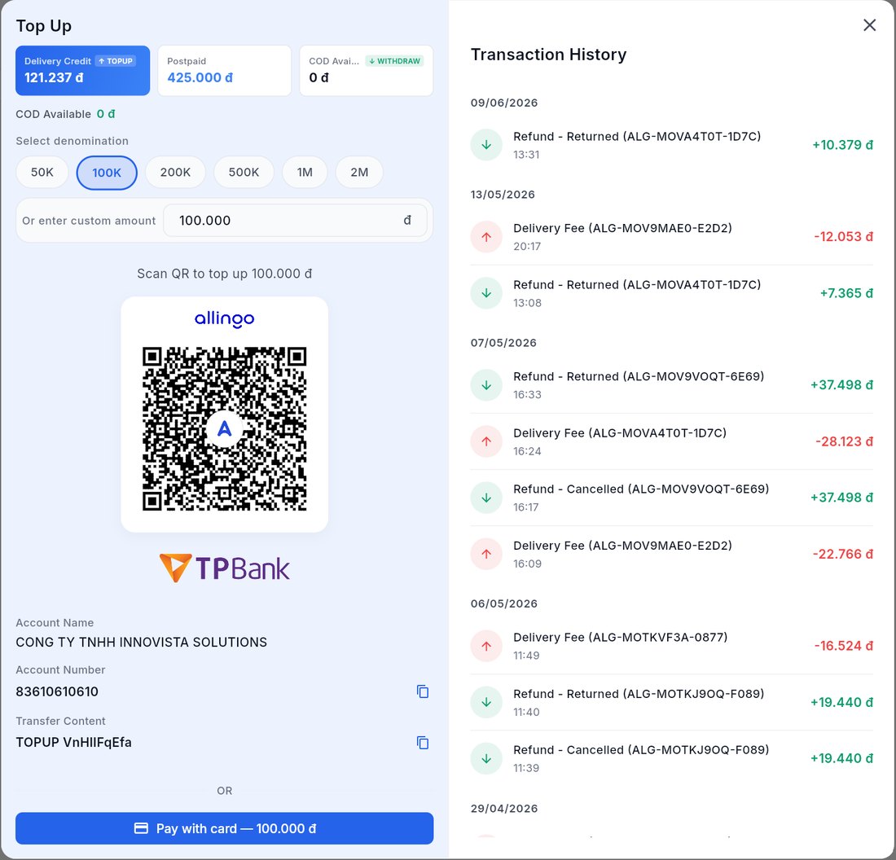The width and height of the screenshot is (896, 860).
Task: Open Refund - Returned row at 13:08
Action: point(671,293)
